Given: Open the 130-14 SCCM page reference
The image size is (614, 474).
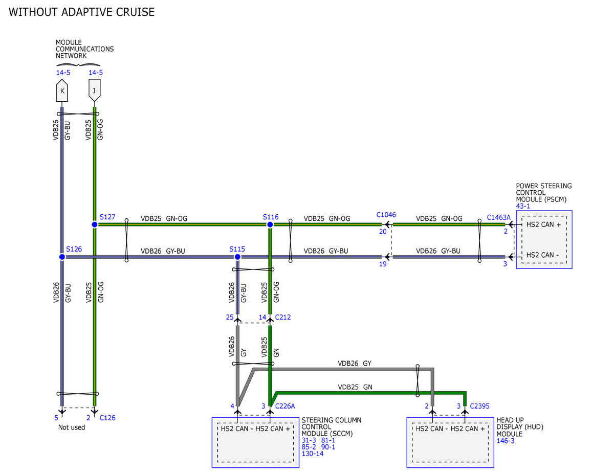Looking at the screenshot, I should click(x=313, y=453).
